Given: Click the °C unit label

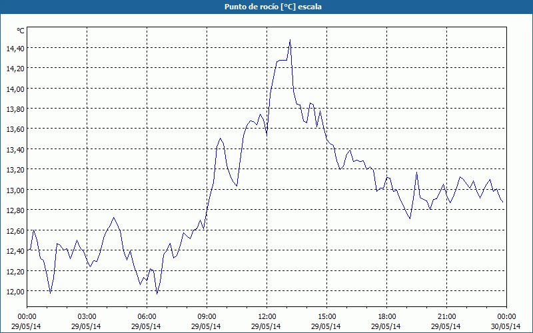Looking at the screenshot, I should 21,31.
